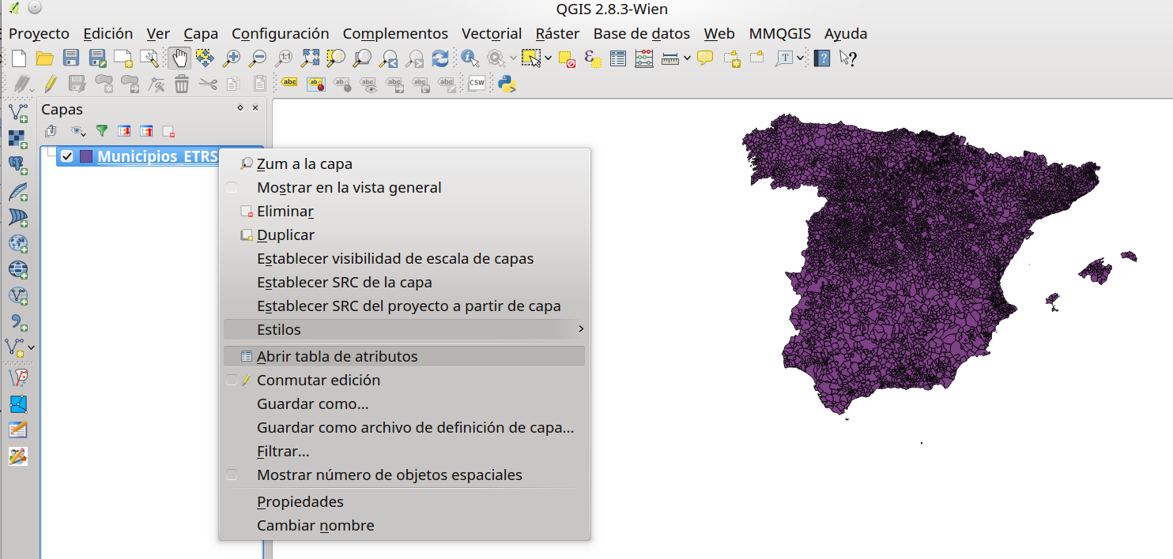Click the purple layer color swatch
The width and height of the screenshot is (1173, 559).
pyautogui.click(x=86, y=156)
